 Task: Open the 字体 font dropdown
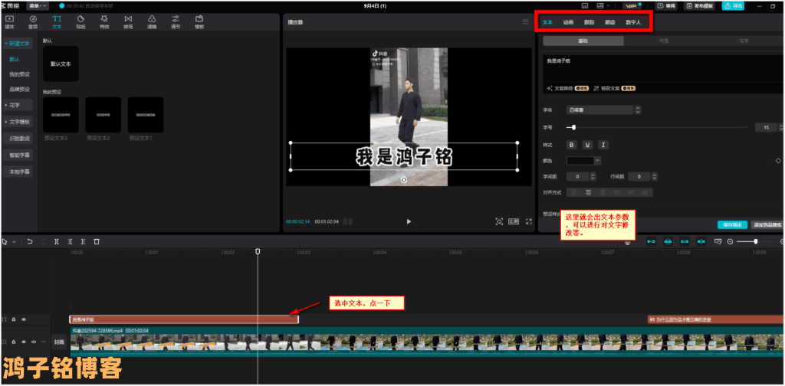(592, 110)
